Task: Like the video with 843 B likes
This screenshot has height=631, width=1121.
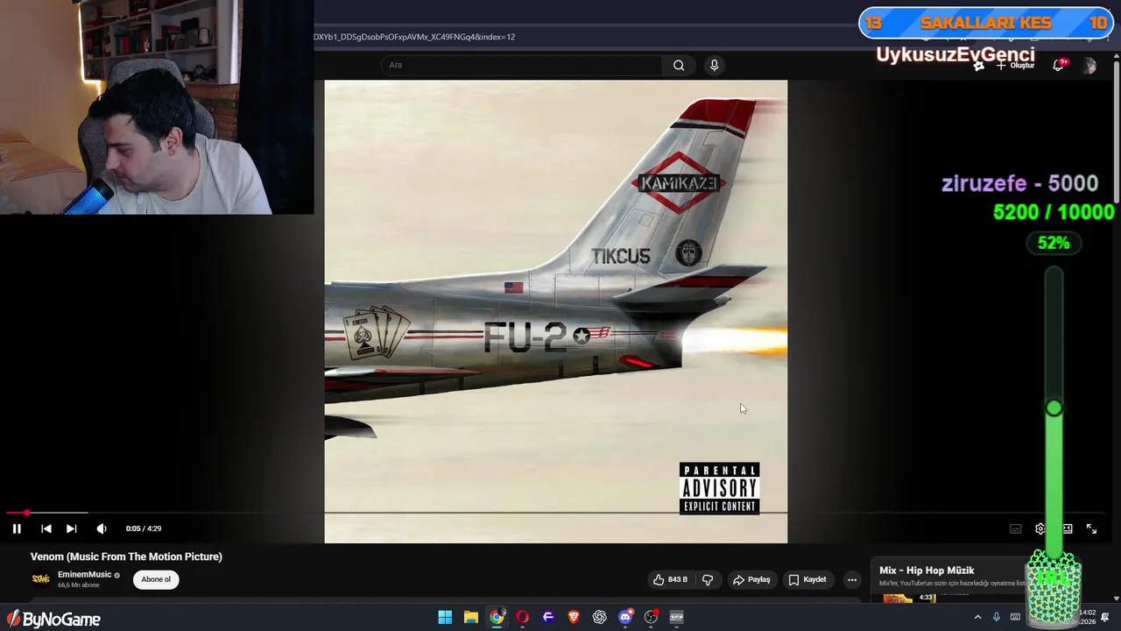Action: [670, 579]
